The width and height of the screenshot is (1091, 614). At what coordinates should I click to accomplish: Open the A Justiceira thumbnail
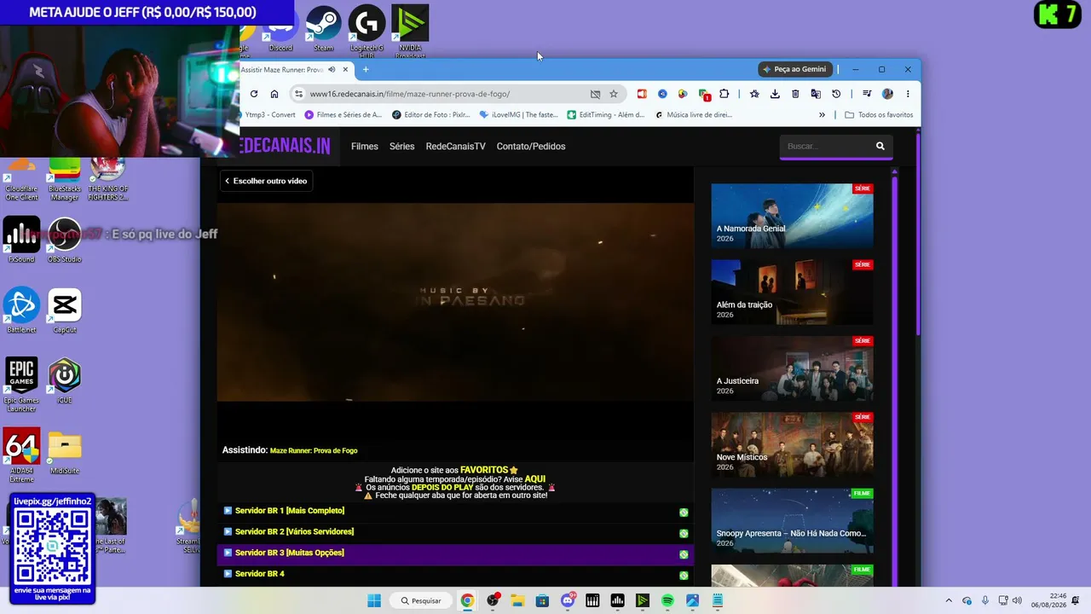pyautogui.click(x=792, y=368)
